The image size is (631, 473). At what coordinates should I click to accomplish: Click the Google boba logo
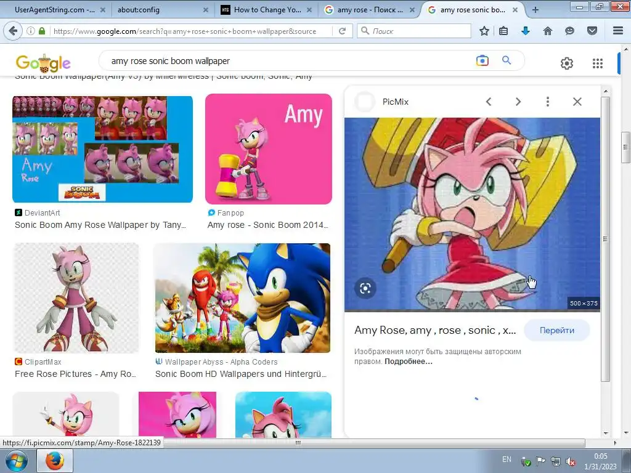pyautogui.click(x=43, y=63)
